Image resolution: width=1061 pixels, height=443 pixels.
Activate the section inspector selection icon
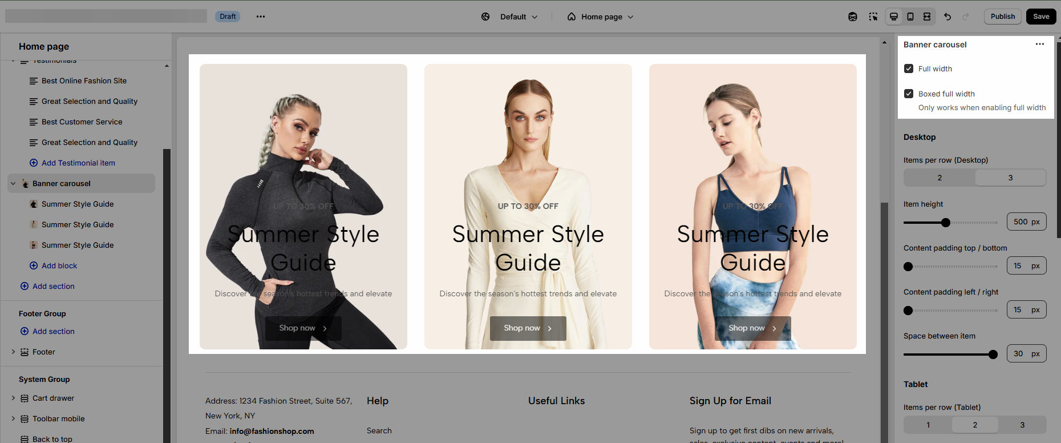click(x=873, y=17)
